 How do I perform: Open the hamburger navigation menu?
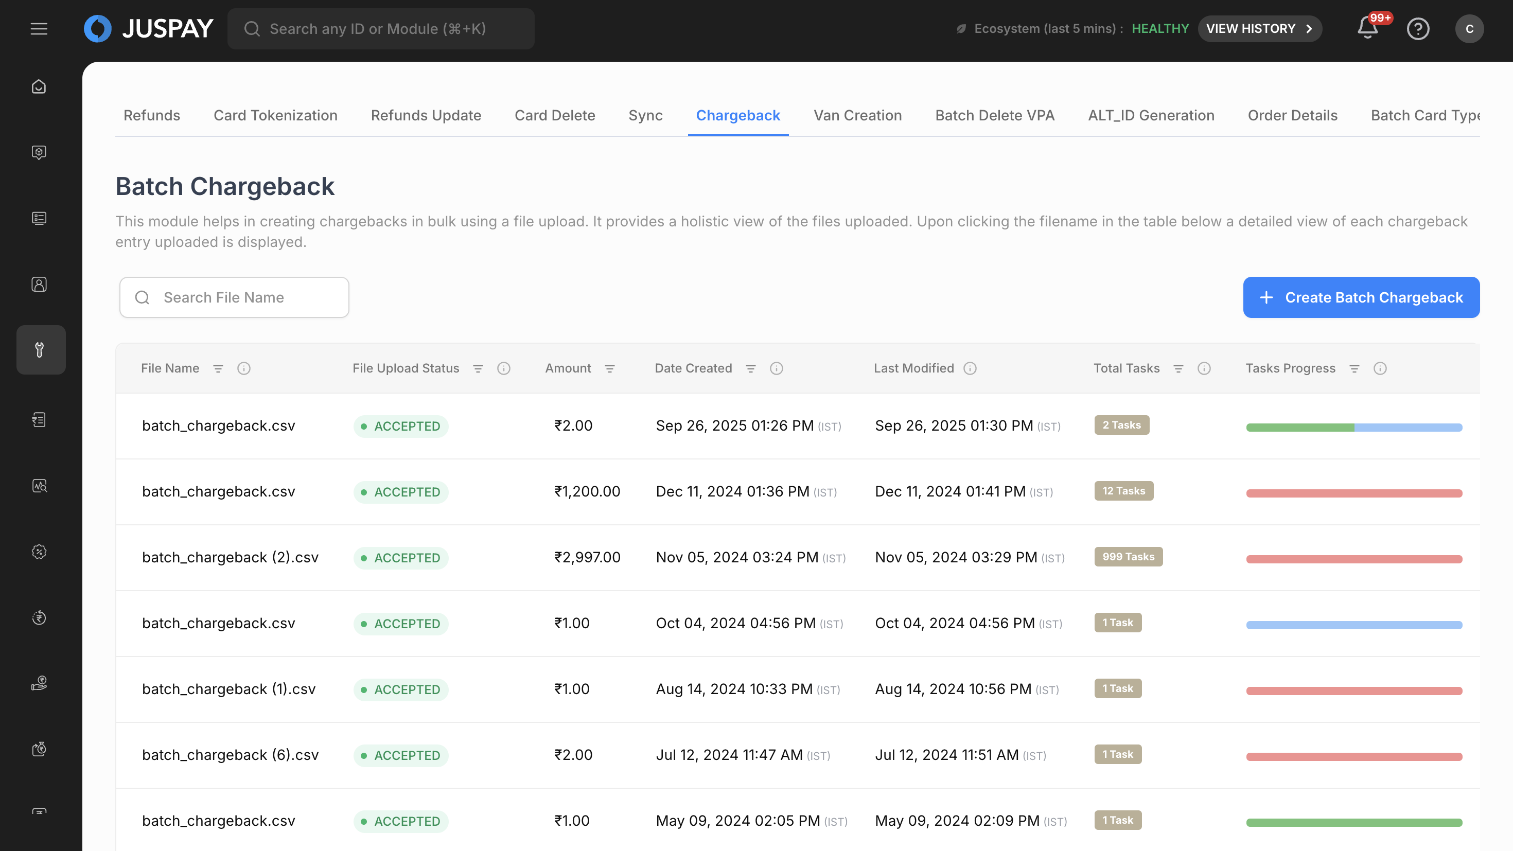pos(39,29)
